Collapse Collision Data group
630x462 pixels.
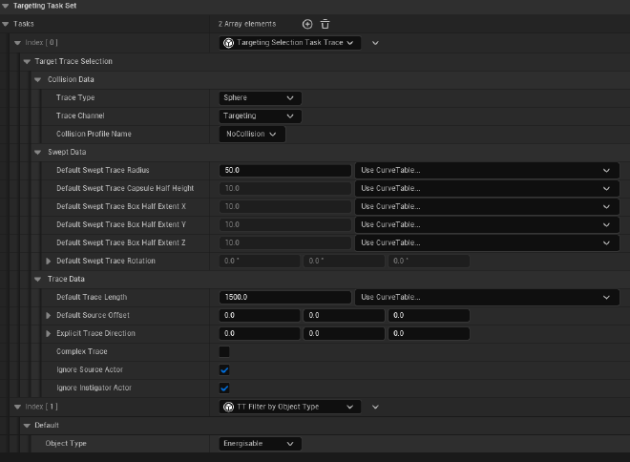click(38, 79)
